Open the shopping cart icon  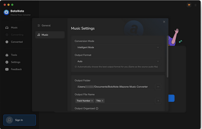click(x=189, y=5)
